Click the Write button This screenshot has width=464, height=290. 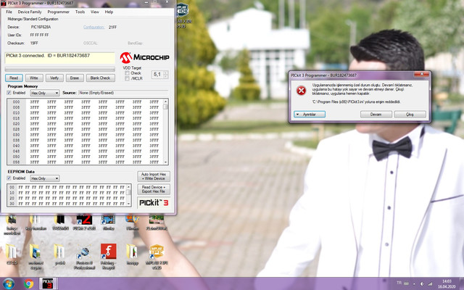coord(34,78)
